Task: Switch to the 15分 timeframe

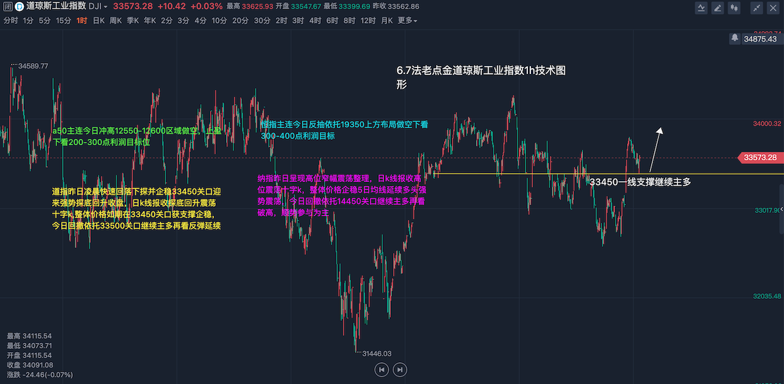Action: 63,20
